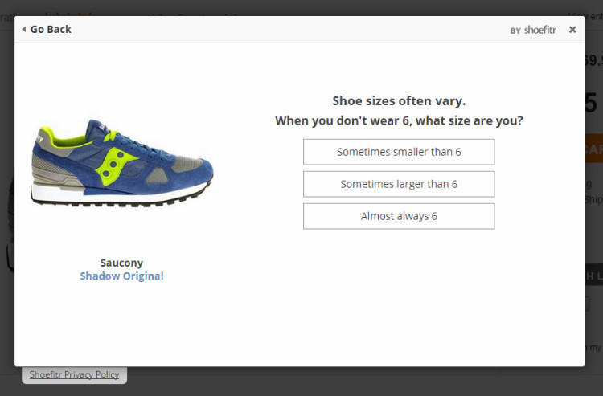
Task: Click the neon green logo on the shoe
Action: pyautogui.click(x=117, y=161)
